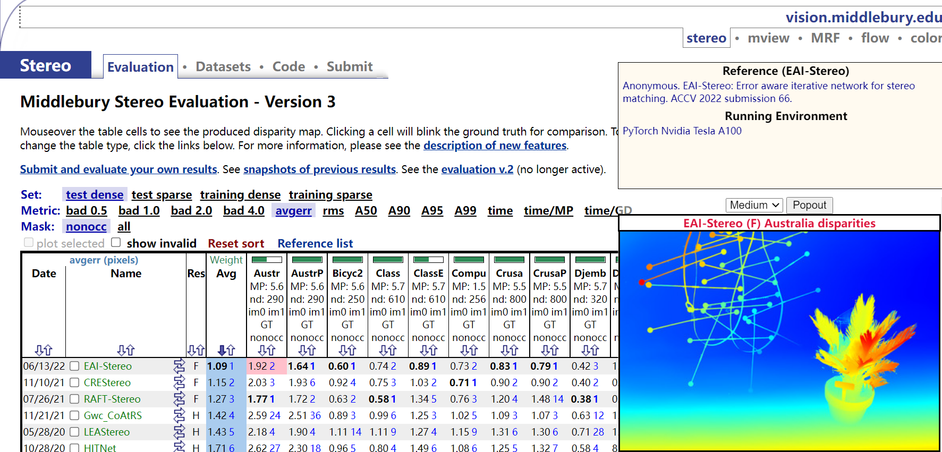Click the Popout button
This screenshot has width=942, height=452.
[810, 205]
